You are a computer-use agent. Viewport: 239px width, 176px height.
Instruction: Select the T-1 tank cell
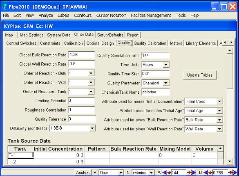(x=20, y=155)
